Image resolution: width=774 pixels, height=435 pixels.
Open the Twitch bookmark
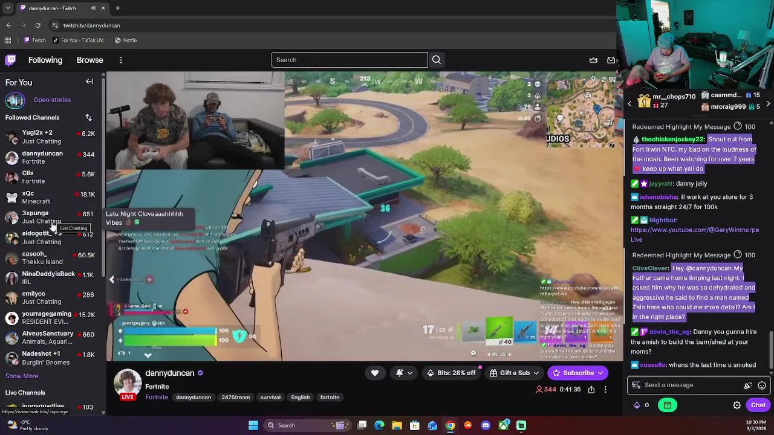click(34, 40)
